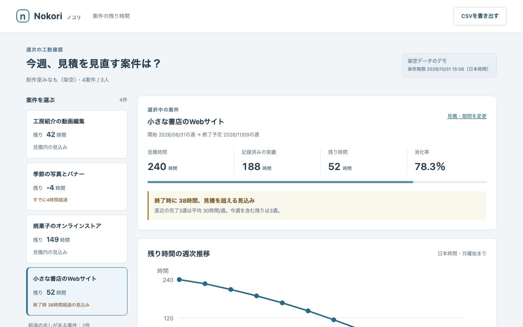The image size is (523, 327).
Task: Click the 残り時間の週次推移 chart heading
Action: tap(179, 253)
